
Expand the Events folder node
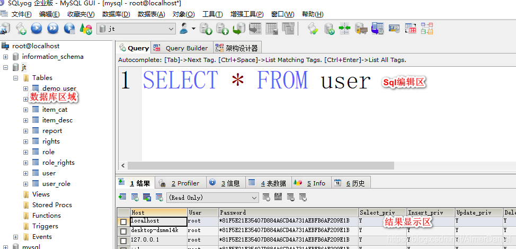click(x=15, y=237)
